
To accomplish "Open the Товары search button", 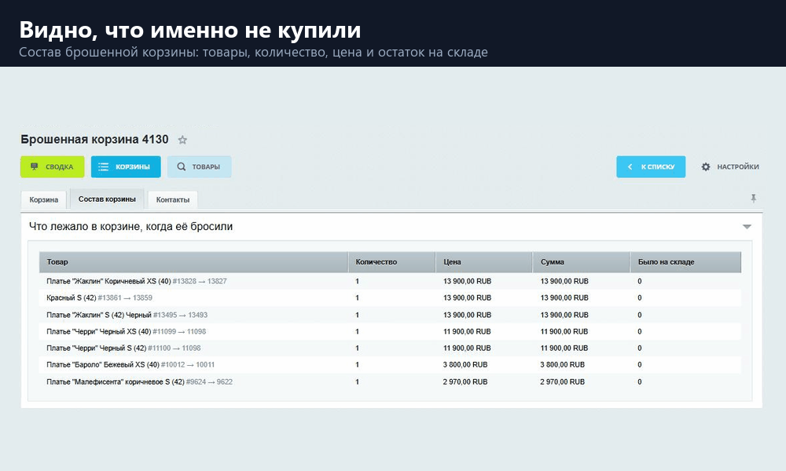I will pyautogui.click(x=200, y=166).
